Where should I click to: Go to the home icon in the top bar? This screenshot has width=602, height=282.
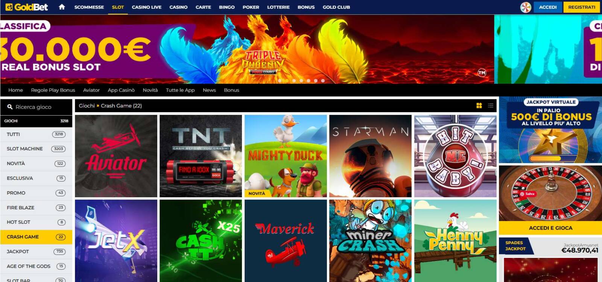click(x=62, y=7)
